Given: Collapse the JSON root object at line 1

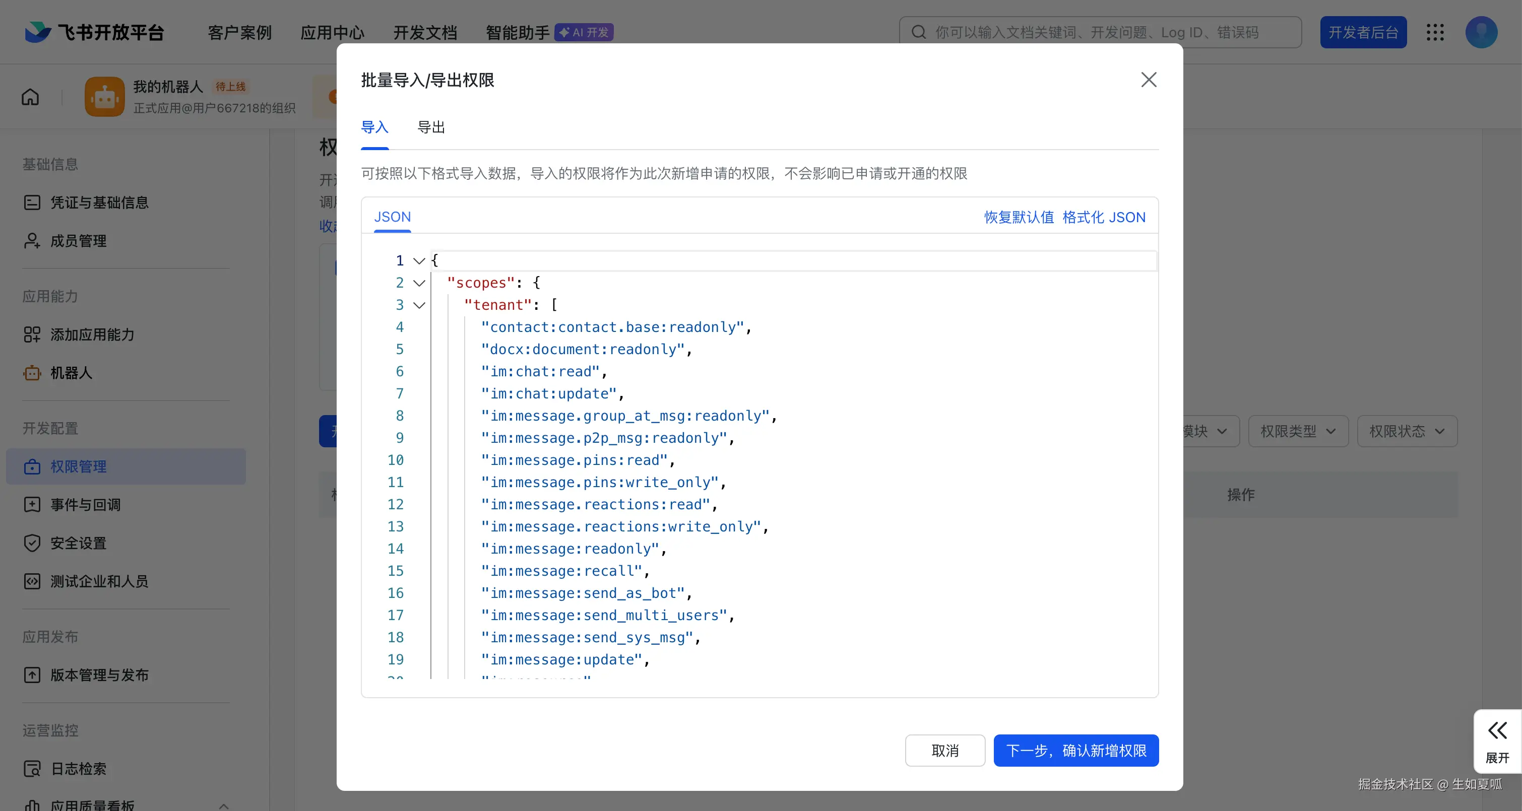Looking at the screenshot, I should click(419, 260).
